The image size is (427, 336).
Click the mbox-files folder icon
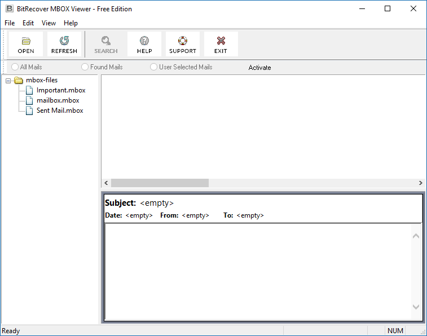pos(19,80)
